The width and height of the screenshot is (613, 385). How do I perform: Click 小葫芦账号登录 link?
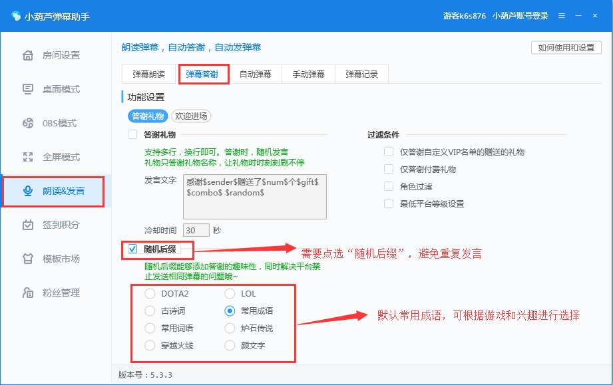520,16
